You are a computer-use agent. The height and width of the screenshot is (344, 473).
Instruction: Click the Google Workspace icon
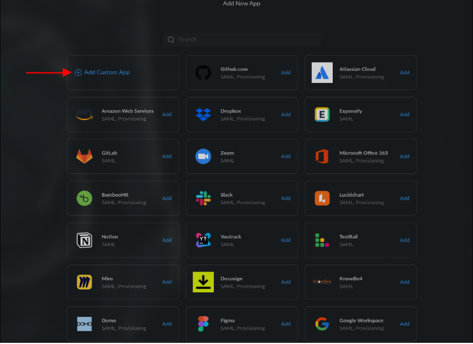point(322,324)
